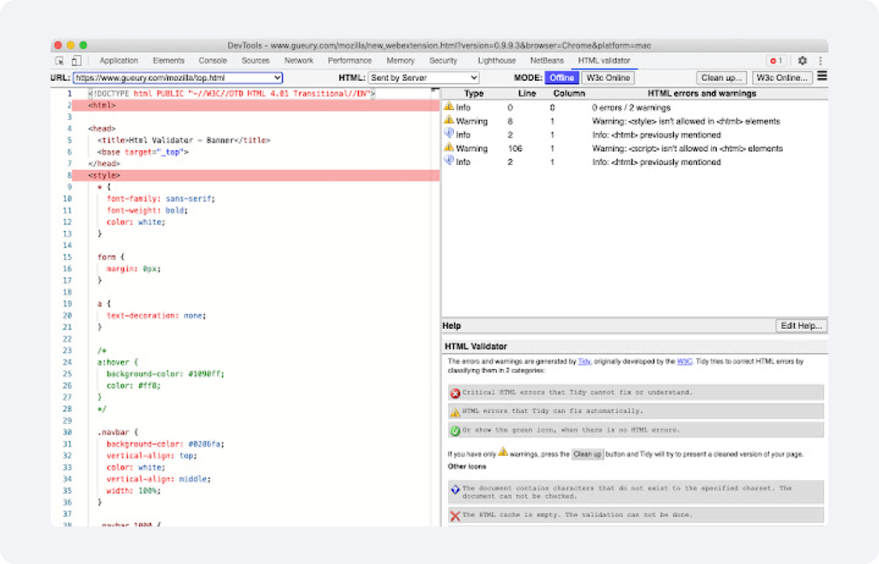This screenshot has width=879, height=564.
Task: Open the Tidy link in help text
Action: point(584,361)
